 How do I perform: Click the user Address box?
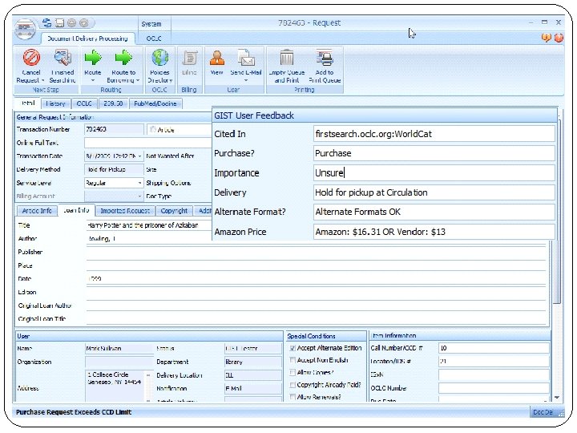pos(115,386)
